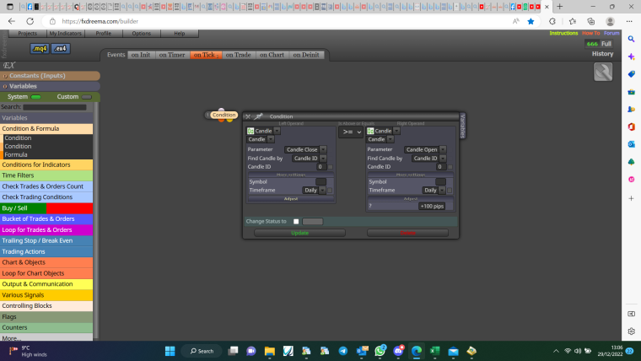Open the Projects menu
Image resolution: width=641 pixels, height=361 pixels.
click(27, 34)
